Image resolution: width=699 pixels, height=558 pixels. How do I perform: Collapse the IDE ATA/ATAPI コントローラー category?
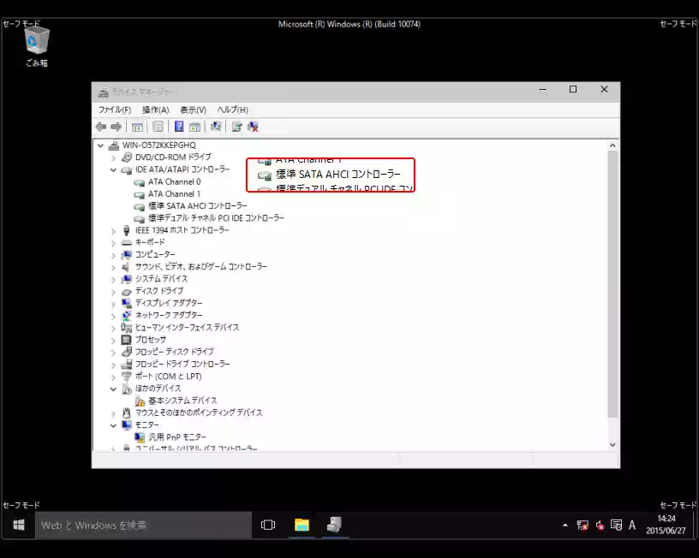click(x=113, y=169)
